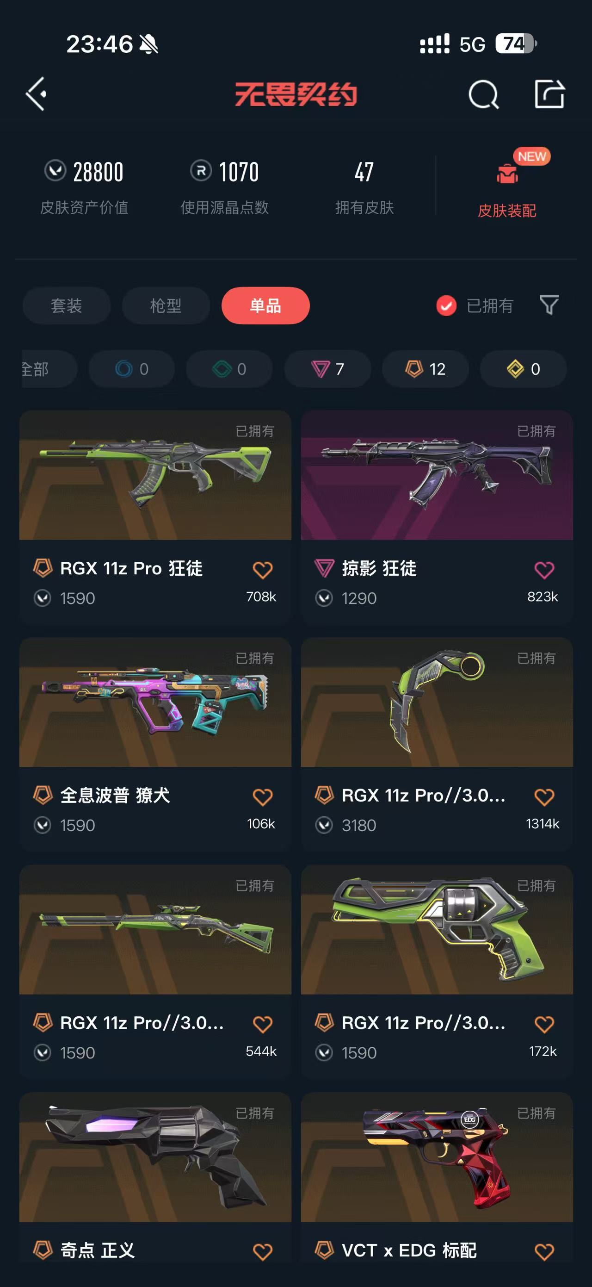Open the search magnifier icon
The height and width of the screenshot is (1287, 592).
click(x=483, y=94)
